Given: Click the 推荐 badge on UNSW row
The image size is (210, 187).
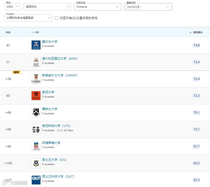Looking at the screenshot, I should (17, 72).
